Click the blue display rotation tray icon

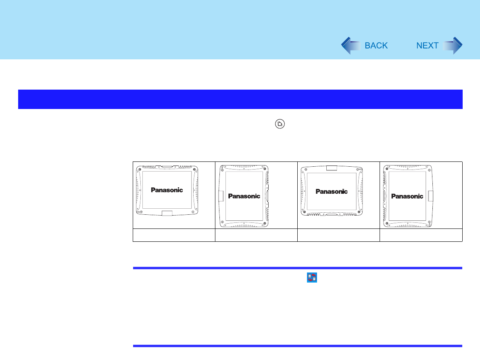tap(312, 278)
